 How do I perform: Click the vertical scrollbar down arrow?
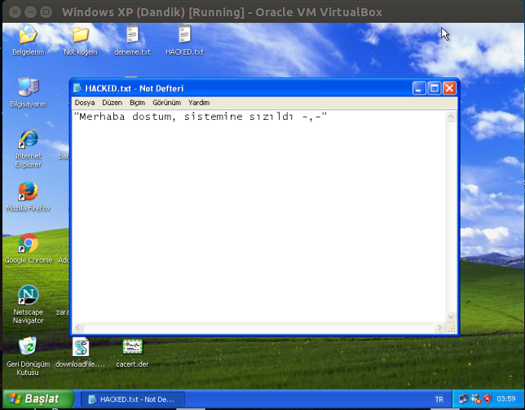[451, 316]
